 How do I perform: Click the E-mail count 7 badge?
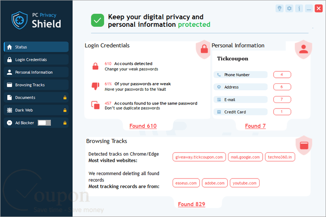coord(282,99)
